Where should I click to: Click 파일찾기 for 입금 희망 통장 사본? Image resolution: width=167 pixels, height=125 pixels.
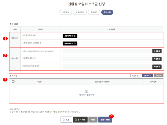click(157, 59)
